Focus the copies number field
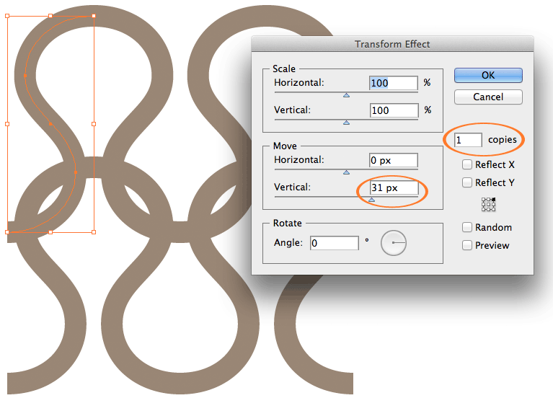The image size is (553, 398). click(x=468, y=140)
